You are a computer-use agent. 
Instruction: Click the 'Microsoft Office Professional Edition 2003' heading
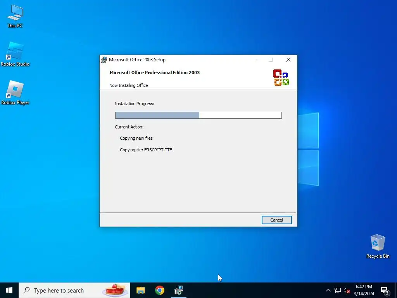coord(155,73)
